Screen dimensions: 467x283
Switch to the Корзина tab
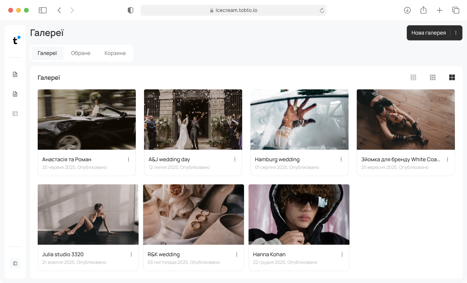pyautogui.click(x=115, y=53)
